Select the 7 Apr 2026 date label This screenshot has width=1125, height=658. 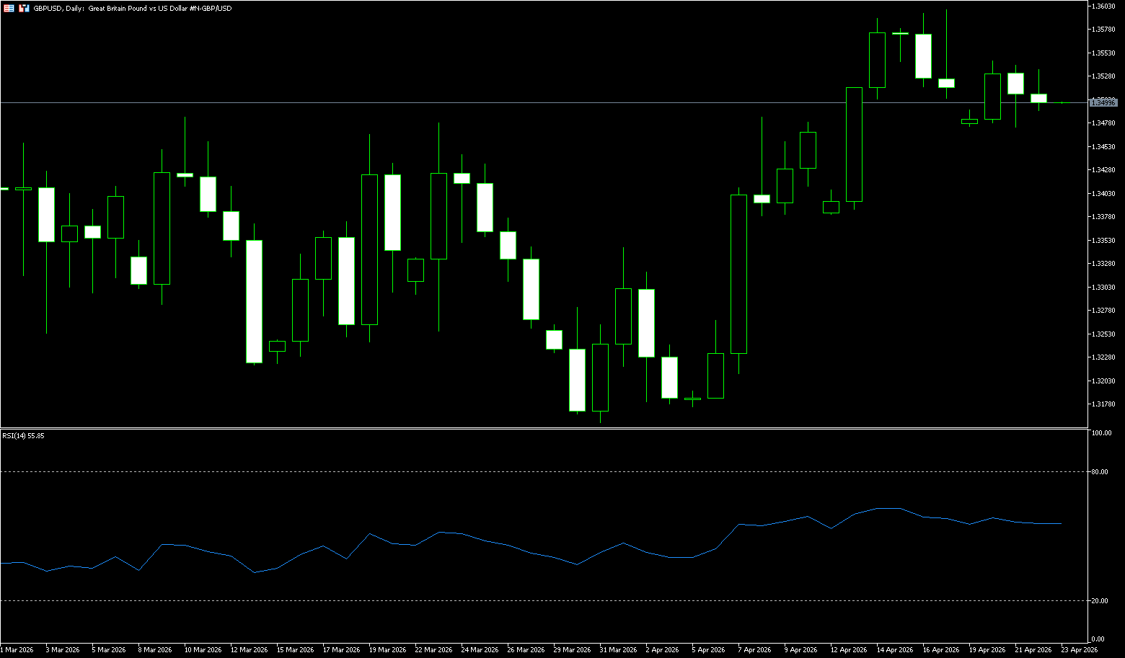[755, 650]
